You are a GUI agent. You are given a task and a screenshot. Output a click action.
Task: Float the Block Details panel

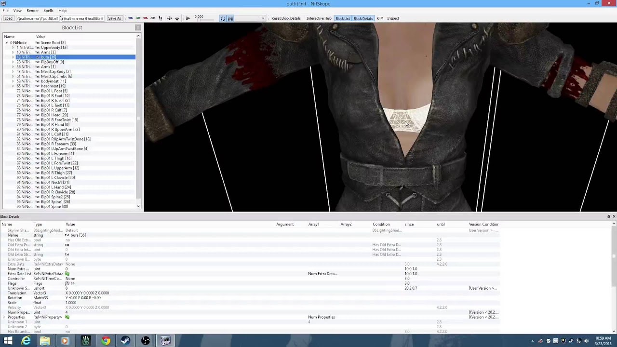(x=608, y=216)
